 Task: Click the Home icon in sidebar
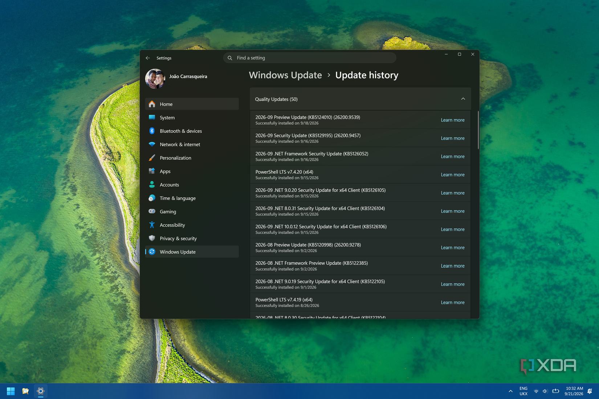pos(152,104)
